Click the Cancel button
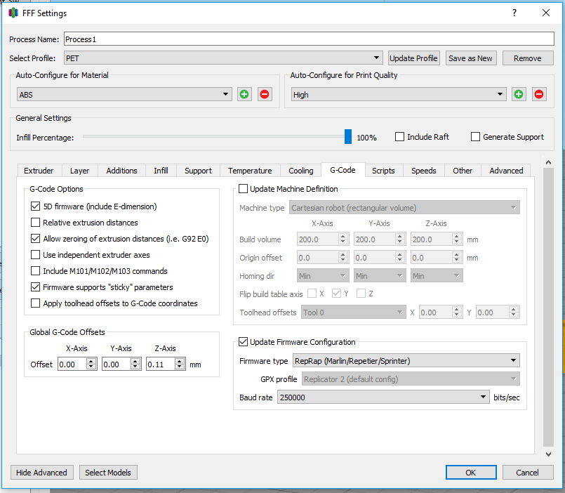The image size is (565, 493). [528, 473]
